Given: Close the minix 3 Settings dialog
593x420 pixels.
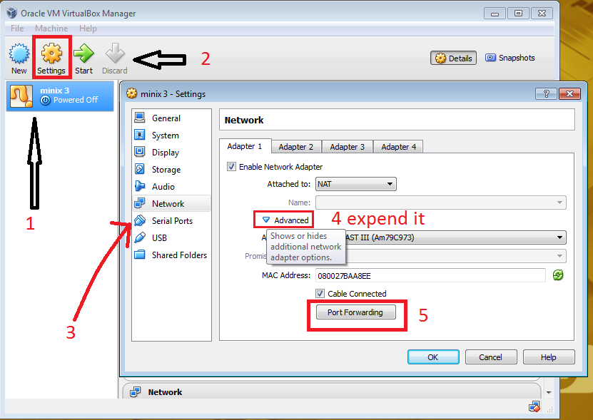Looking at the screenshot, I should pos(569,93).
